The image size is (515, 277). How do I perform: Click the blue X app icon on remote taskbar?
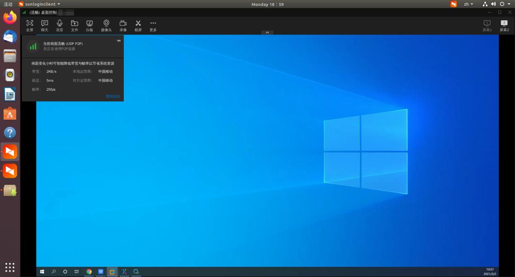(x=124, y=271)
